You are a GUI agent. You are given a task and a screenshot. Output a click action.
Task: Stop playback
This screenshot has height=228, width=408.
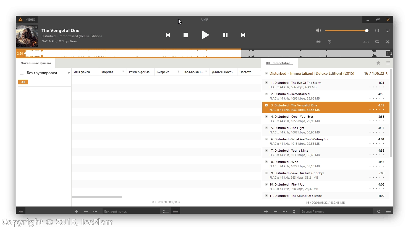tap(186, 35)
